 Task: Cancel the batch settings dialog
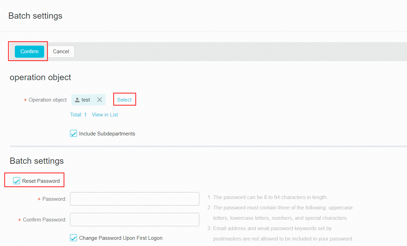click(x=61, y=51)
